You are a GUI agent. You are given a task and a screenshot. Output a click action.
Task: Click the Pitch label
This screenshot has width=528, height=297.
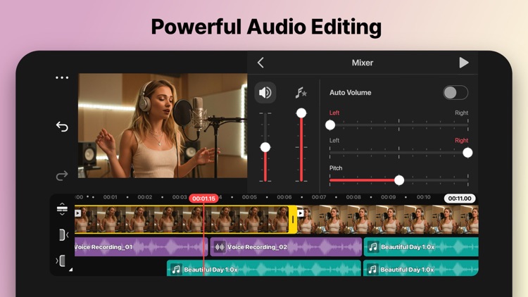(336, 168)
